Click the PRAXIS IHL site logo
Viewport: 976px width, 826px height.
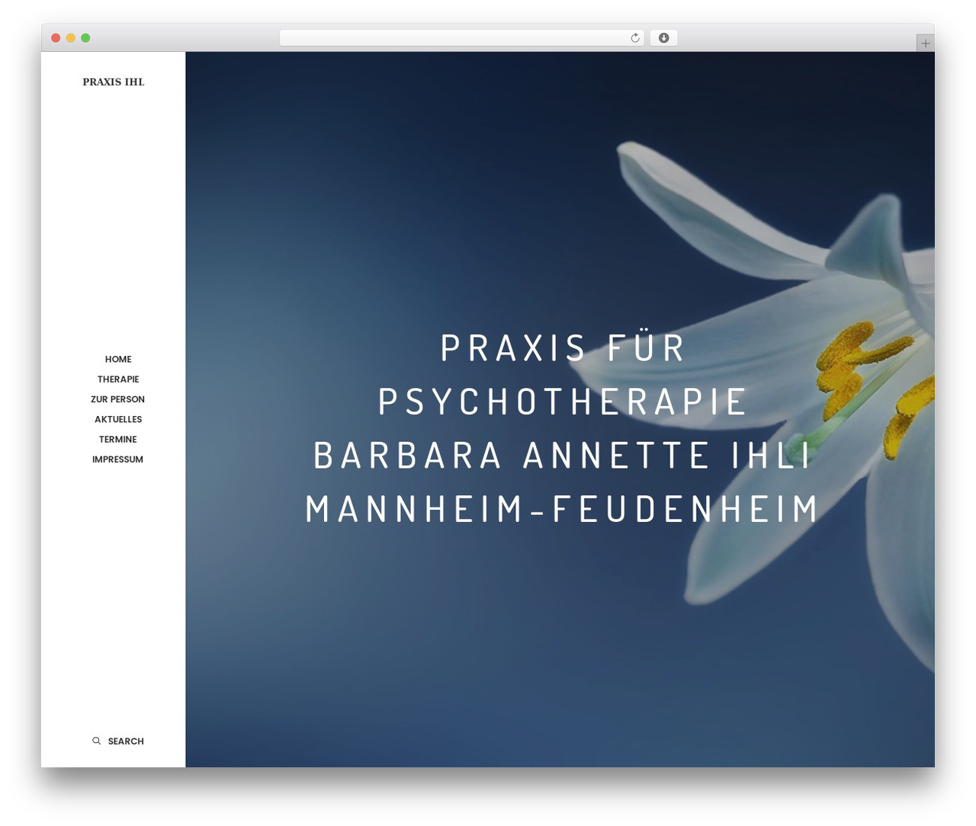point(114,82)
